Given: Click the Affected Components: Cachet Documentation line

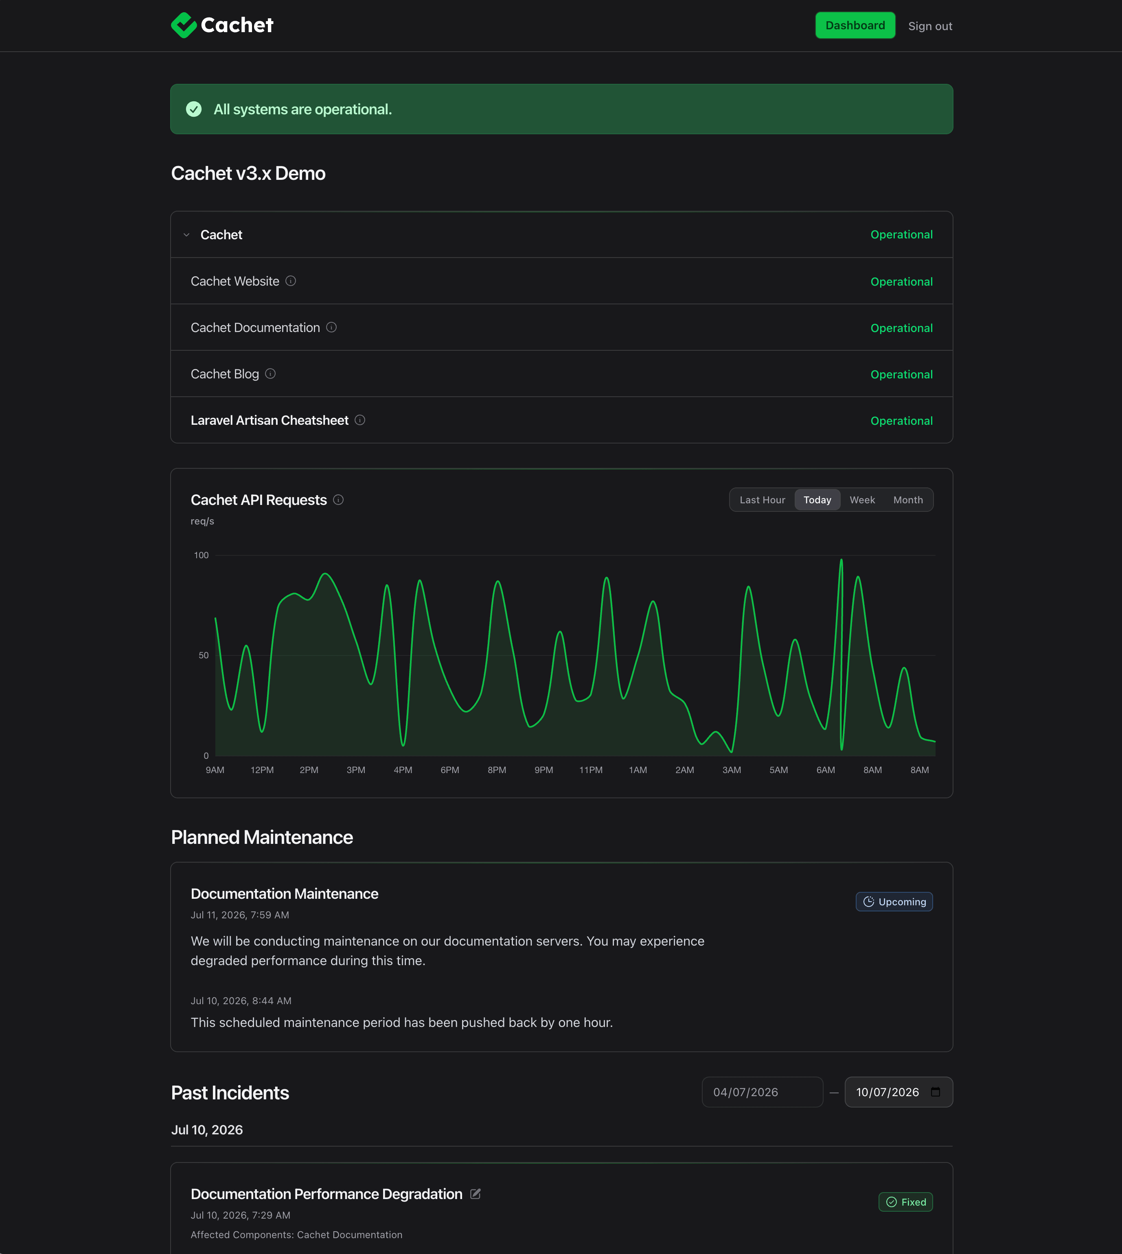Looking at the screenshot, I should (296, 1235).
